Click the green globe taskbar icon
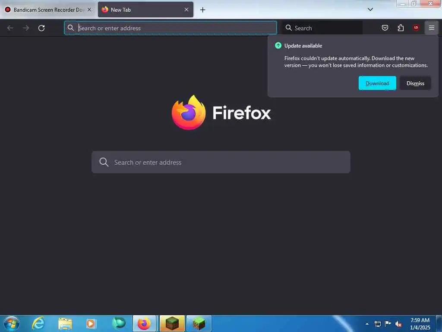 [x=118, y=323]
